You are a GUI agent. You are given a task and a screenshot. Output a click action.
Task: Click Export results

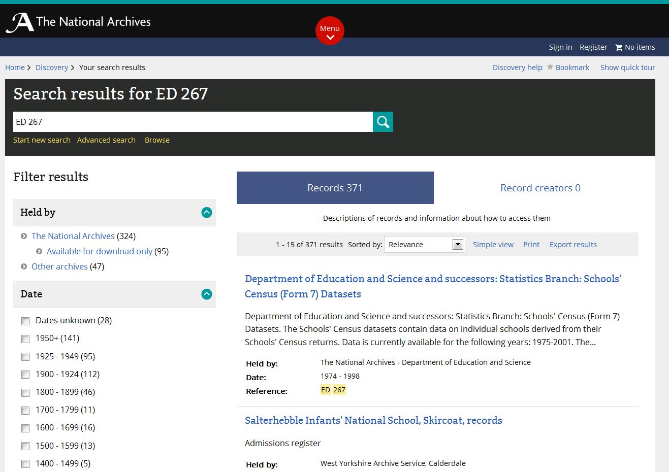coord(573,245)
